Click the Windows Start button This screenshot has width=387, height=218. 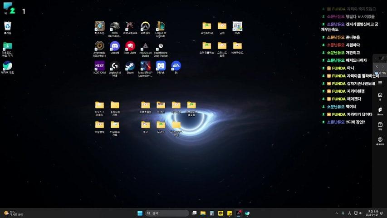pos(140,213)
